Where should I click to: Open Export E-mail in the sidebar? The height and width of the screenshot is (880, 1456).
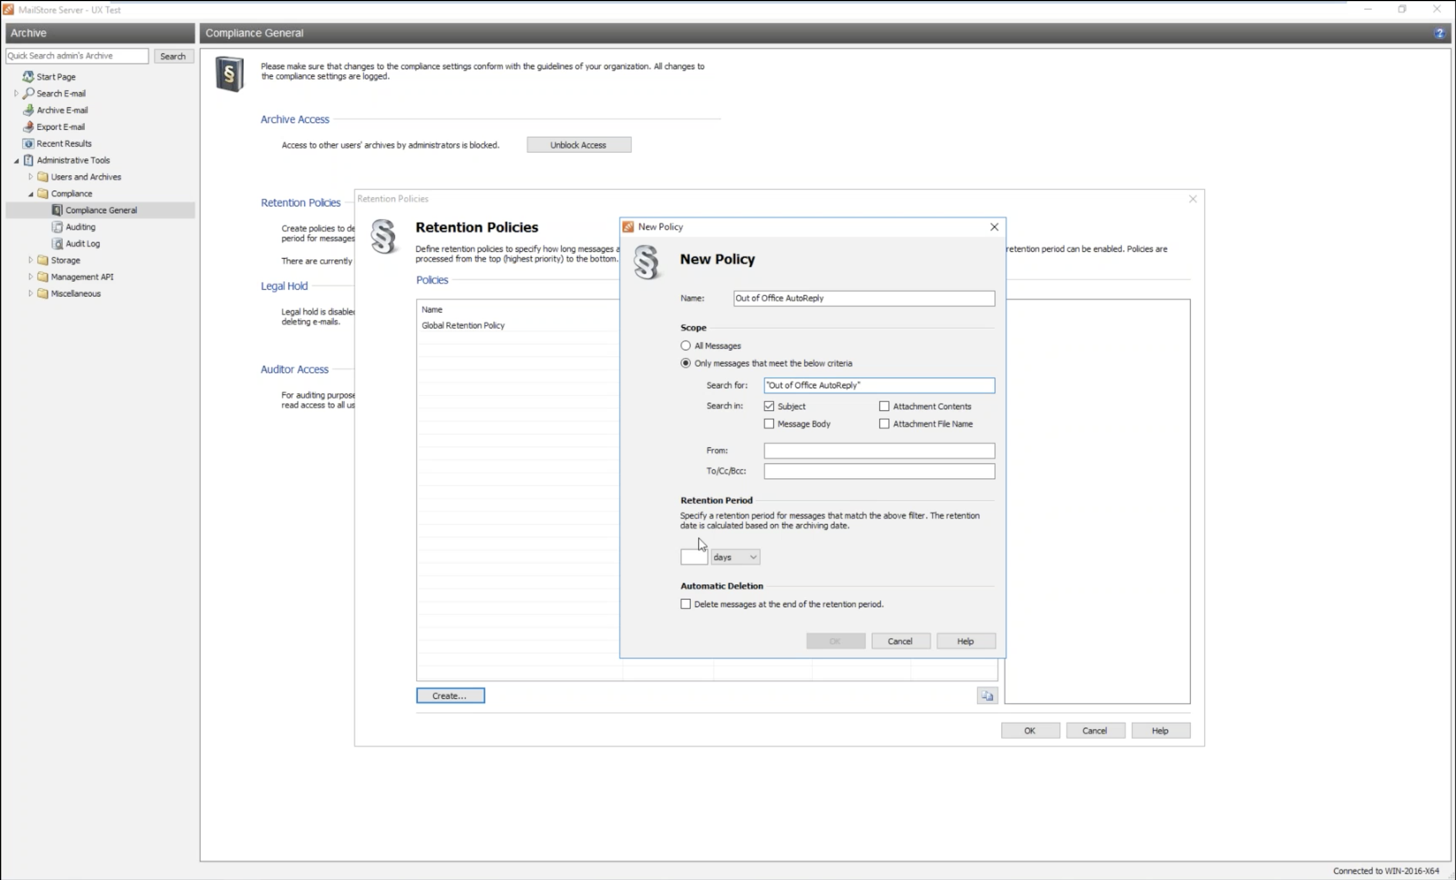point(60,126)
